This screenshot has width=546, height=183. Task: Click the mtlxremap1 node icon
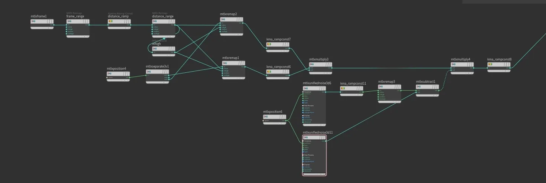point(225,63)
